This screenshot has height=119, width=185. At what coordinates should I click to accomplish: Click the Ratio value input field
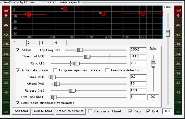coord(138,63)
